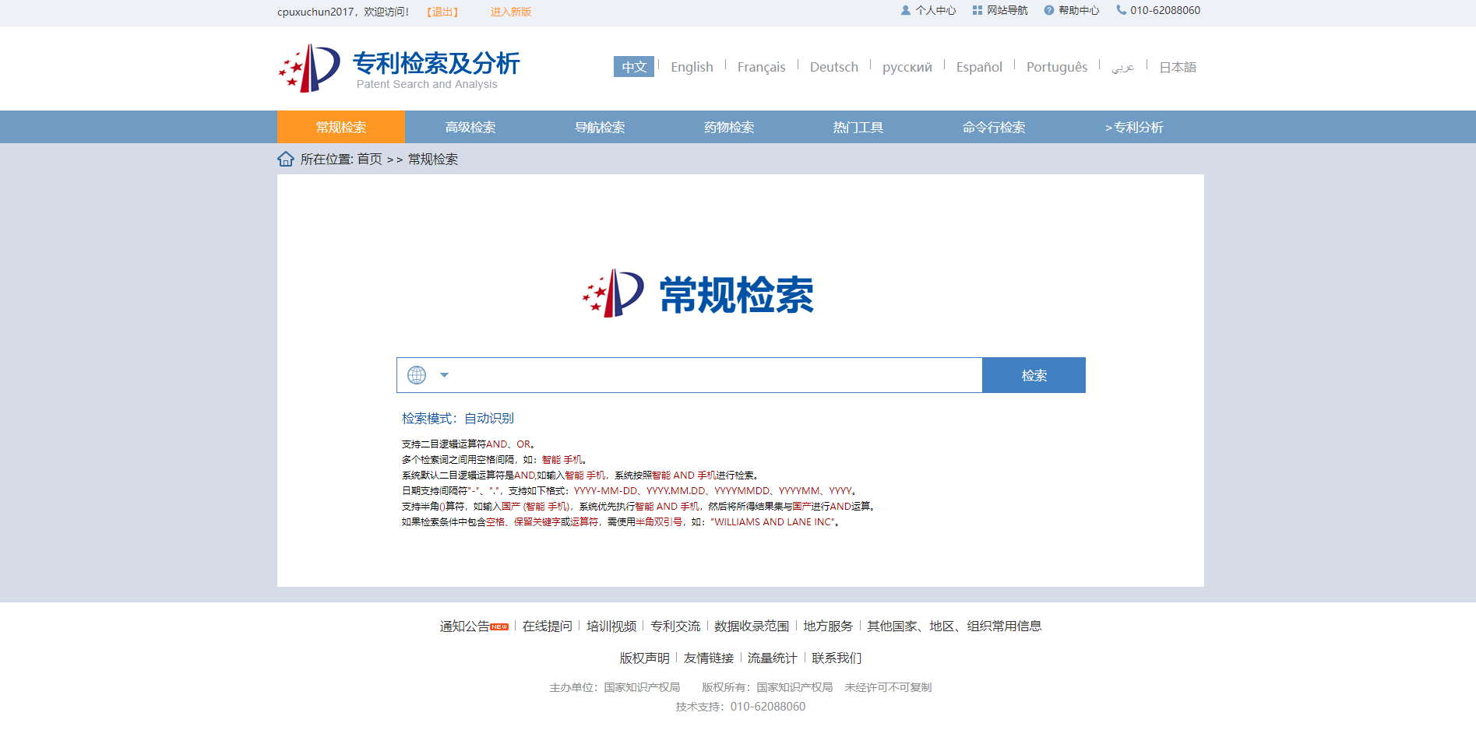Select the 常规检索 tab
The width and height of the screenshot is (1476, 730).
click(x=341, y=127)
